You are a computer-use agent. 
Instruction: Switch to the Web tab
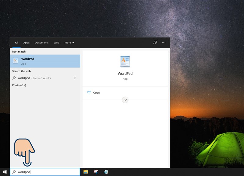pyautogui.click(x=56, y=43)
